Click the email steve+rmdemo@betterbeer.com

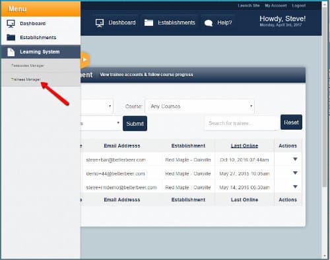(x=121, y=187)
